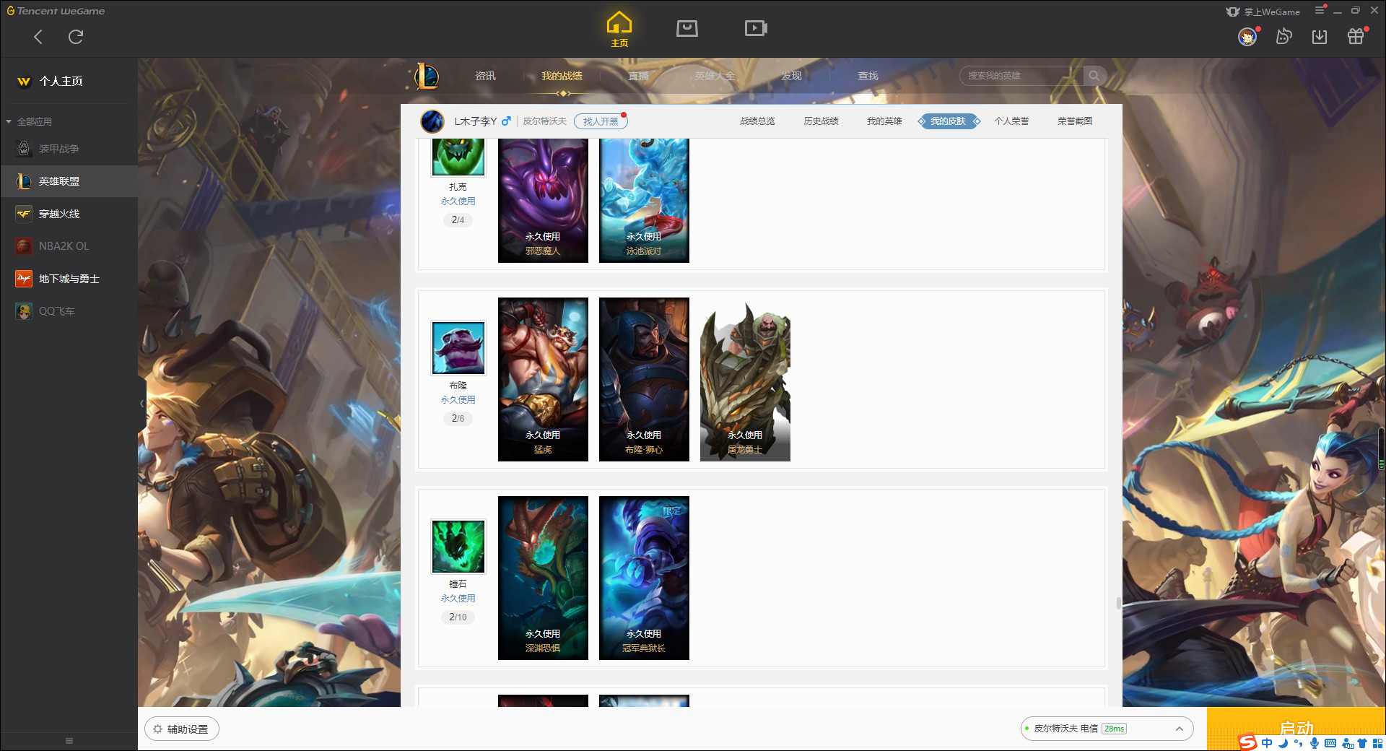Select QQ飞车 in the sidebar

69,311
